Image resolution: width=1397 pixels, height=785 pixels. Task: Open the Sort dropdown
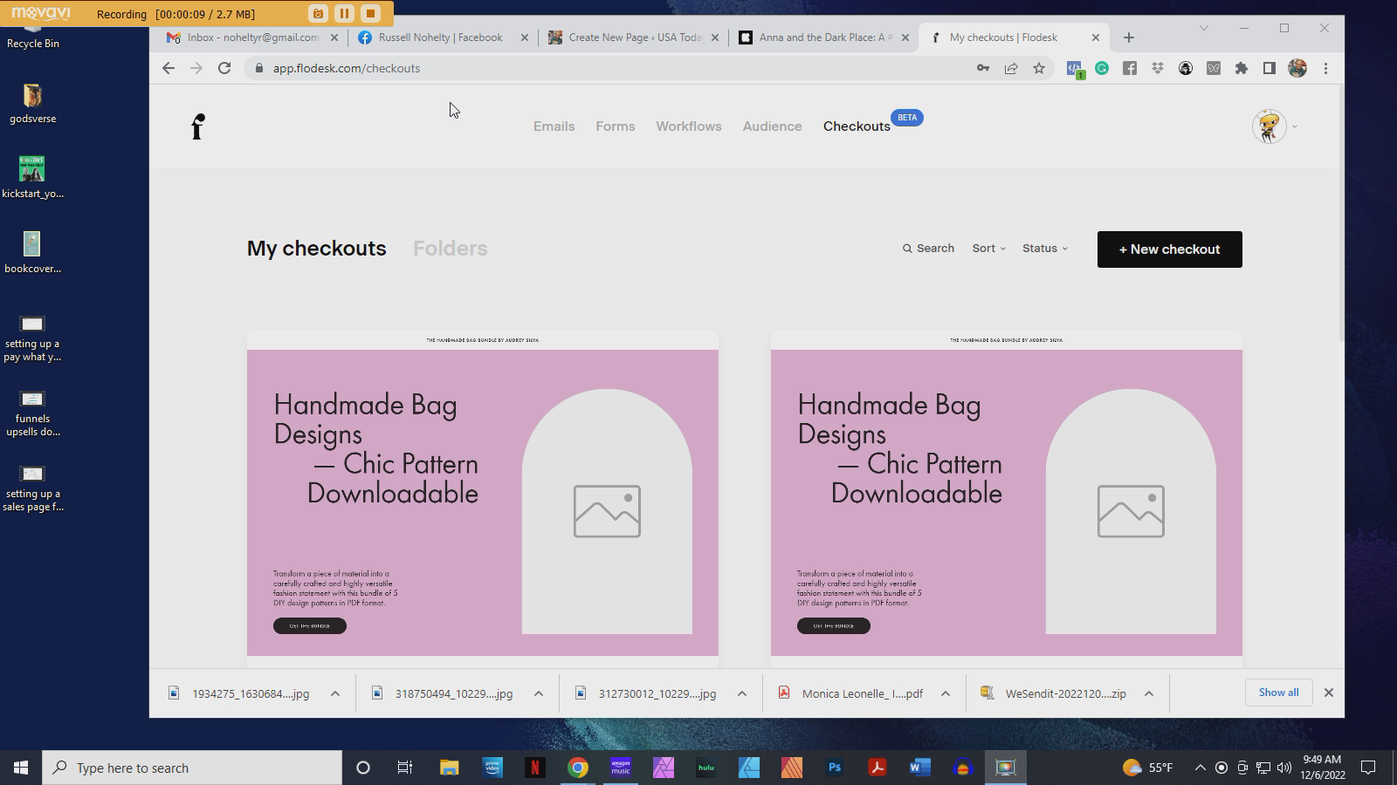point(988,248)
